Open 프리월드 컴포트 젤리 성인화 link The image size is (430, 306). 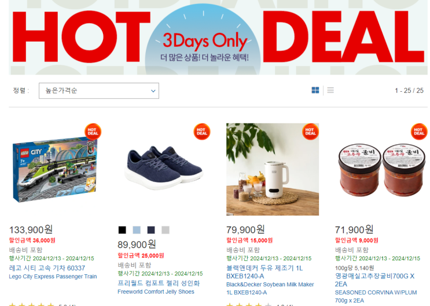pos(159,283)
